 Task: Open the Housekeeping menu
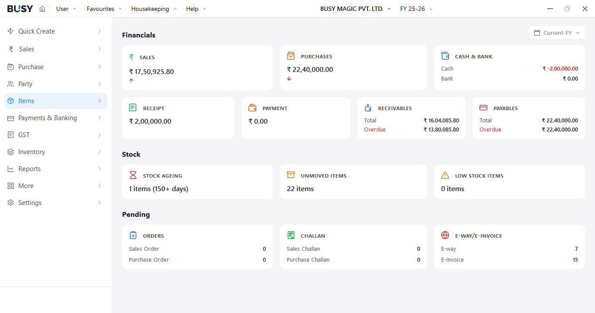click(154, 9)
